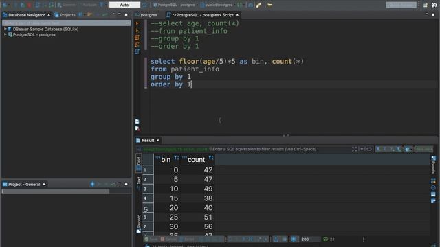The image size is (440, 247).
Task: Click the results Script button
Action: coord(187,239)
